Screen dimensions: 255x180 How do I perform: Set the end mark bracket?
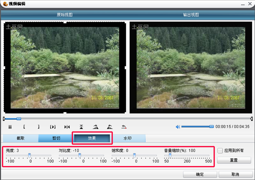coord(39,127)
